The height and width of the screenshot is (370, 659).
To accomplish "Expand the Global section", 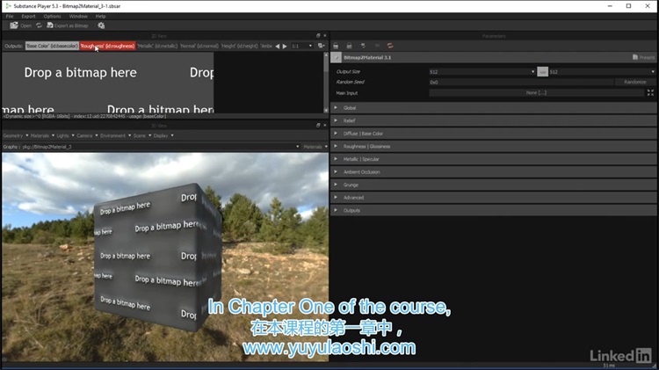I will pos(494,108).
